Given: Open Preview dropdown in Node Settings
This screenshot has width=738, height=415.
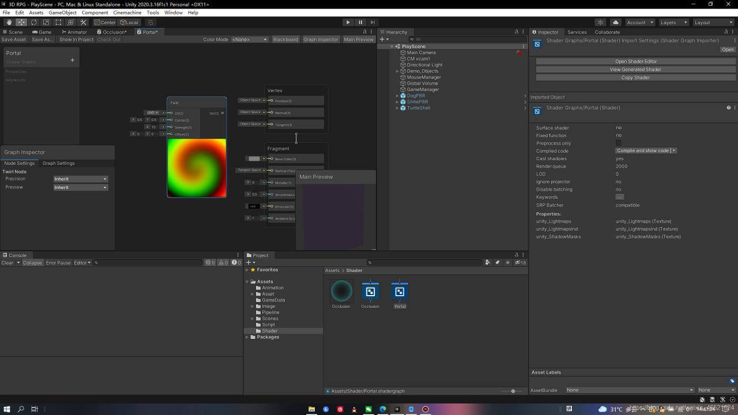Looking at the screenshot, I should click(x=80, y=187).
